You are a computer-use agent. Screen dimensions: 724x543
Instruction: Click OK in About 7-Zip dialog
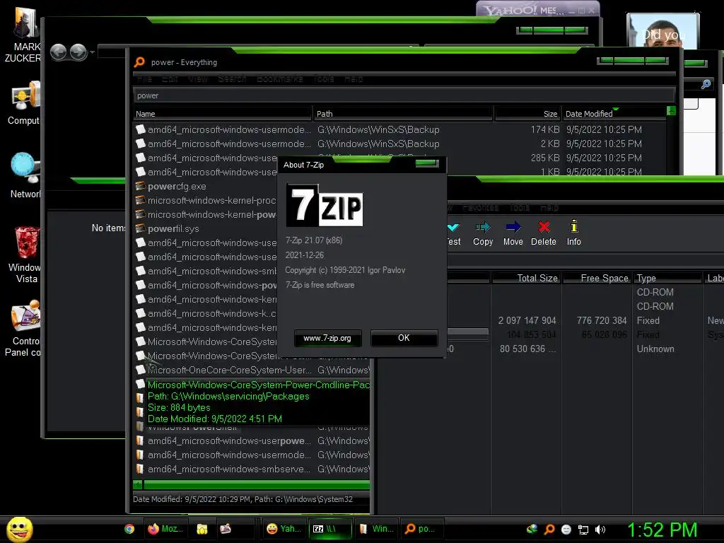coord(404,338)
